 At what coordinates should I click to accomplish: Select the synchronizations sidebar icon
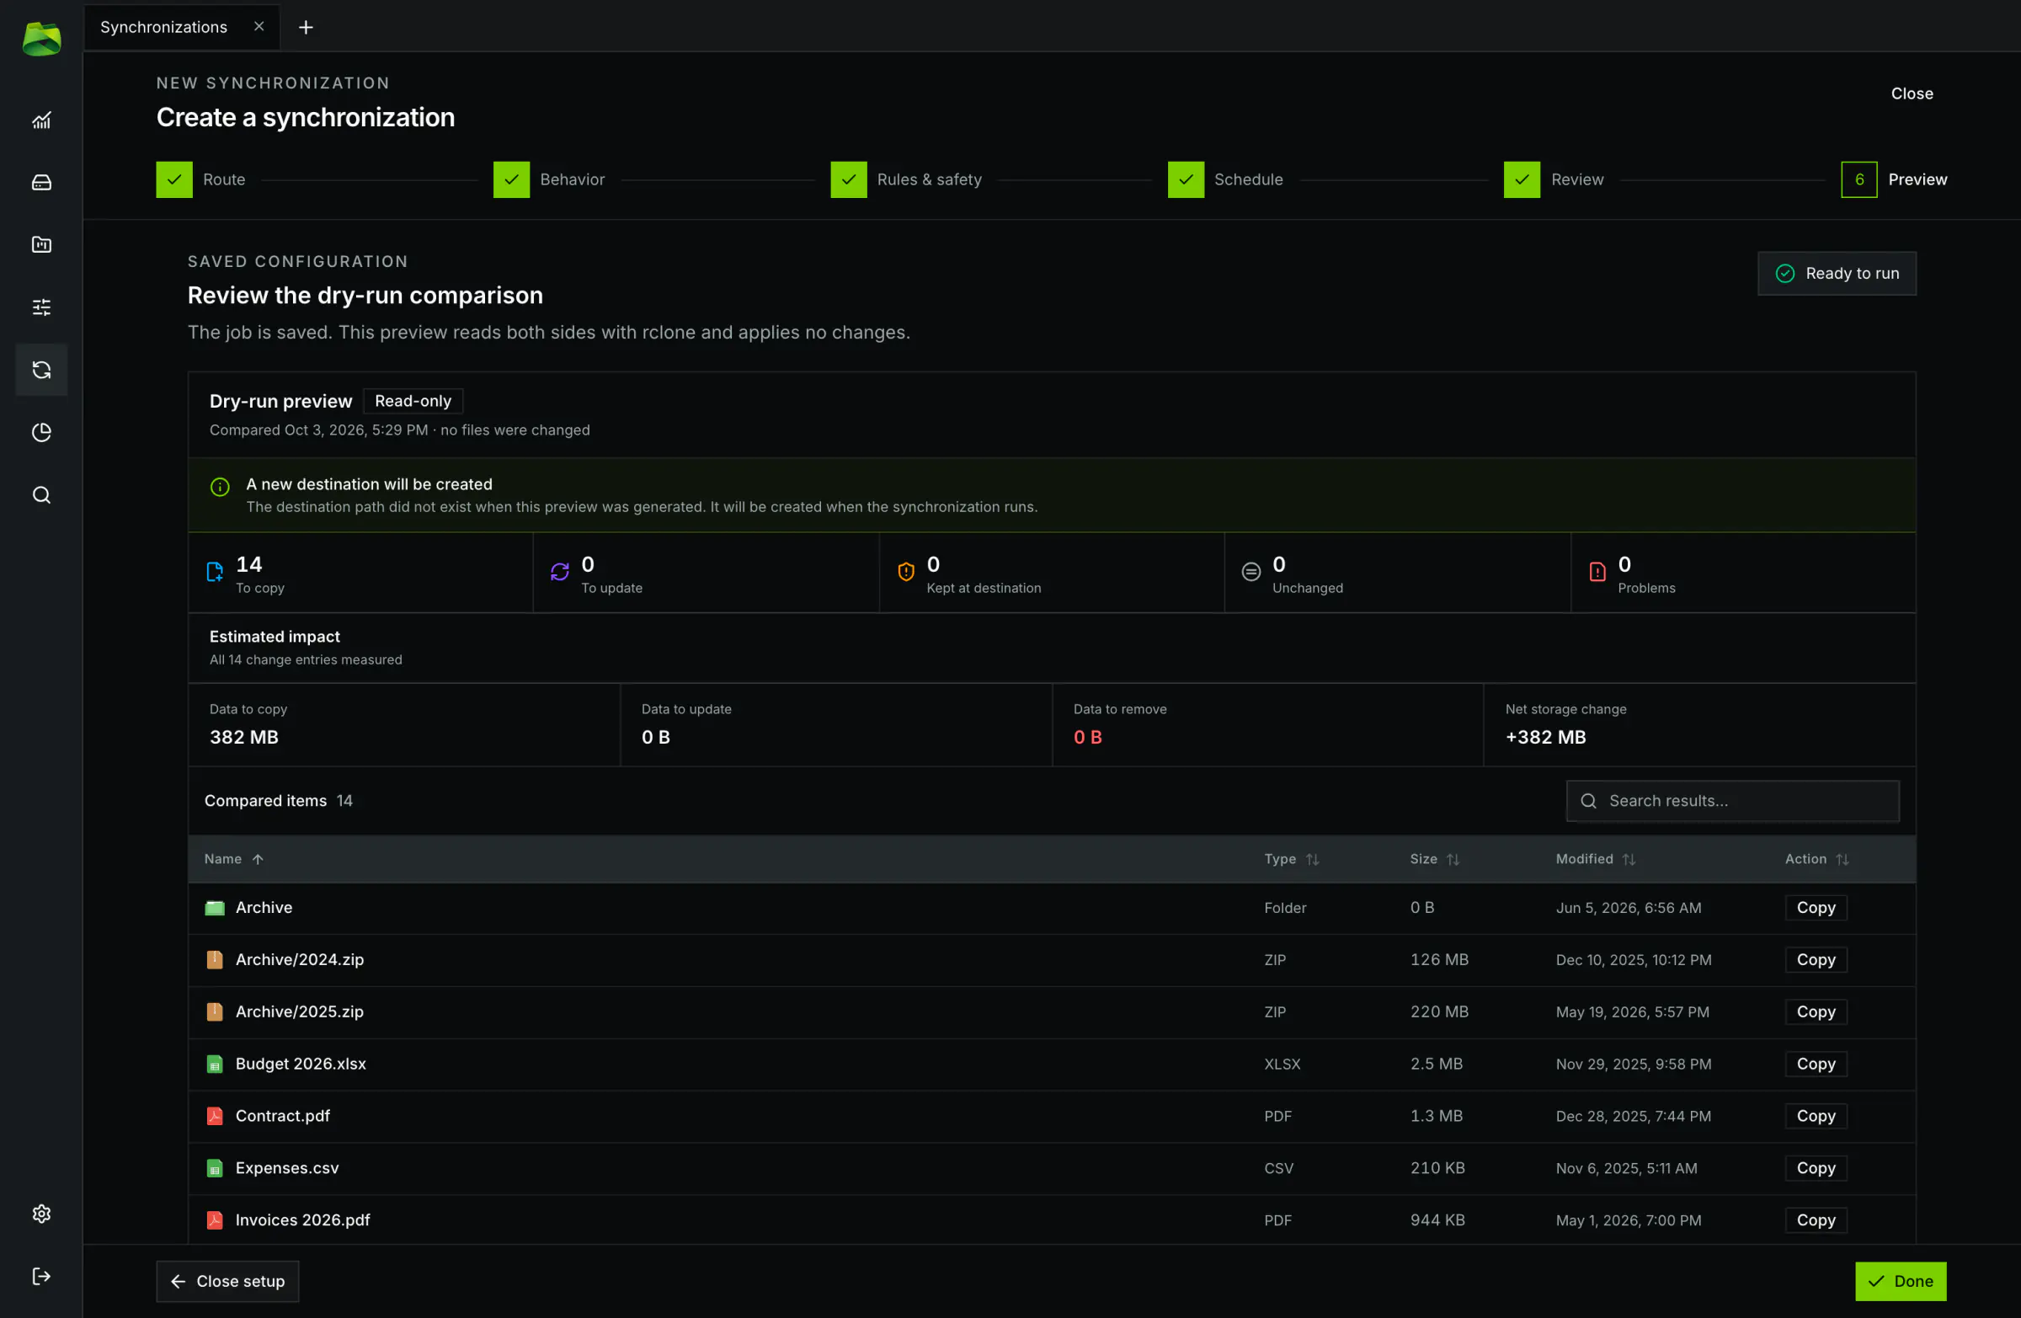pyautogui.click(x=41, y=370)
